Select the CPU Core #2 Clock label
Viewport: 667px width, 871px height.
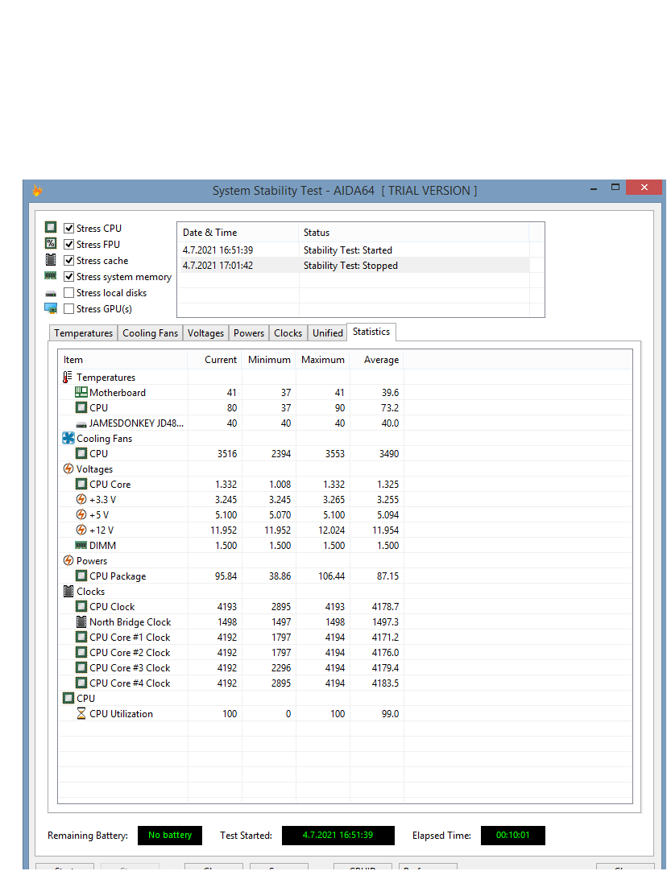point(130,652)
